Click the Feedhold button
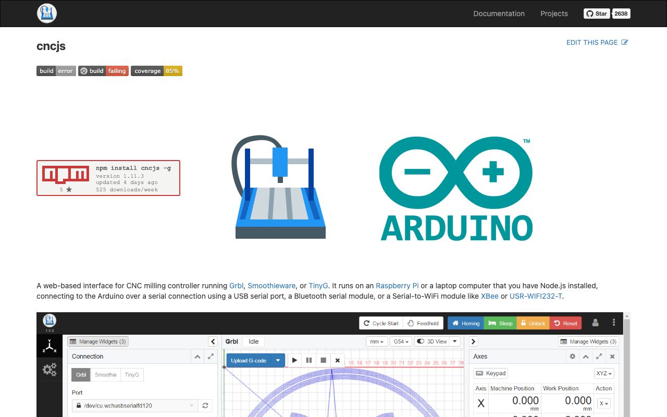 [x=423, y=323]
